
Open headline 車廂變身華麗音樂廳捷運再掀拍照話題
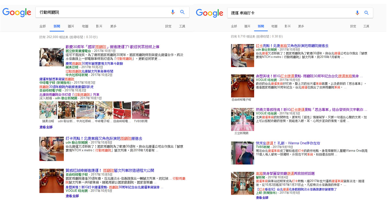click(285, 174)
